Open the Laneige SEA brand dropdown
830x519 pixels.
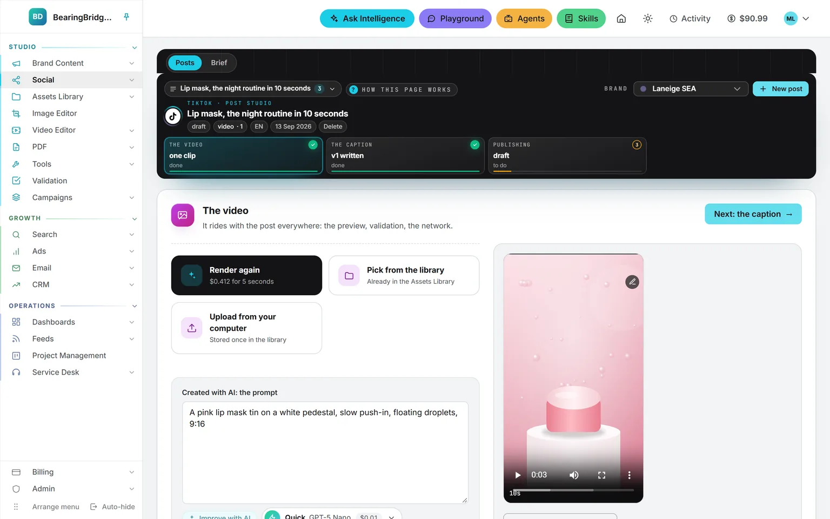691,89
